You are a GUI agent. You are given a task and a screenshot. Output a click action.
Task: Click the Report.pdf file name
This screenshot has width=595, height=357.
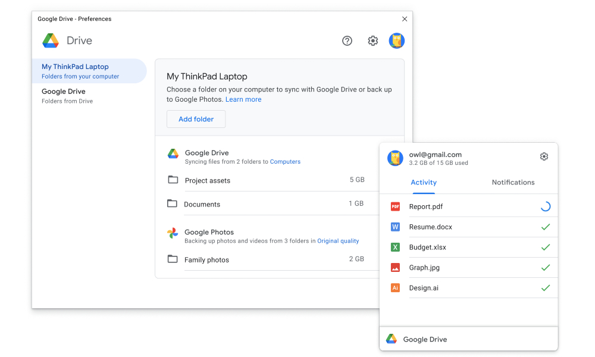426,206
